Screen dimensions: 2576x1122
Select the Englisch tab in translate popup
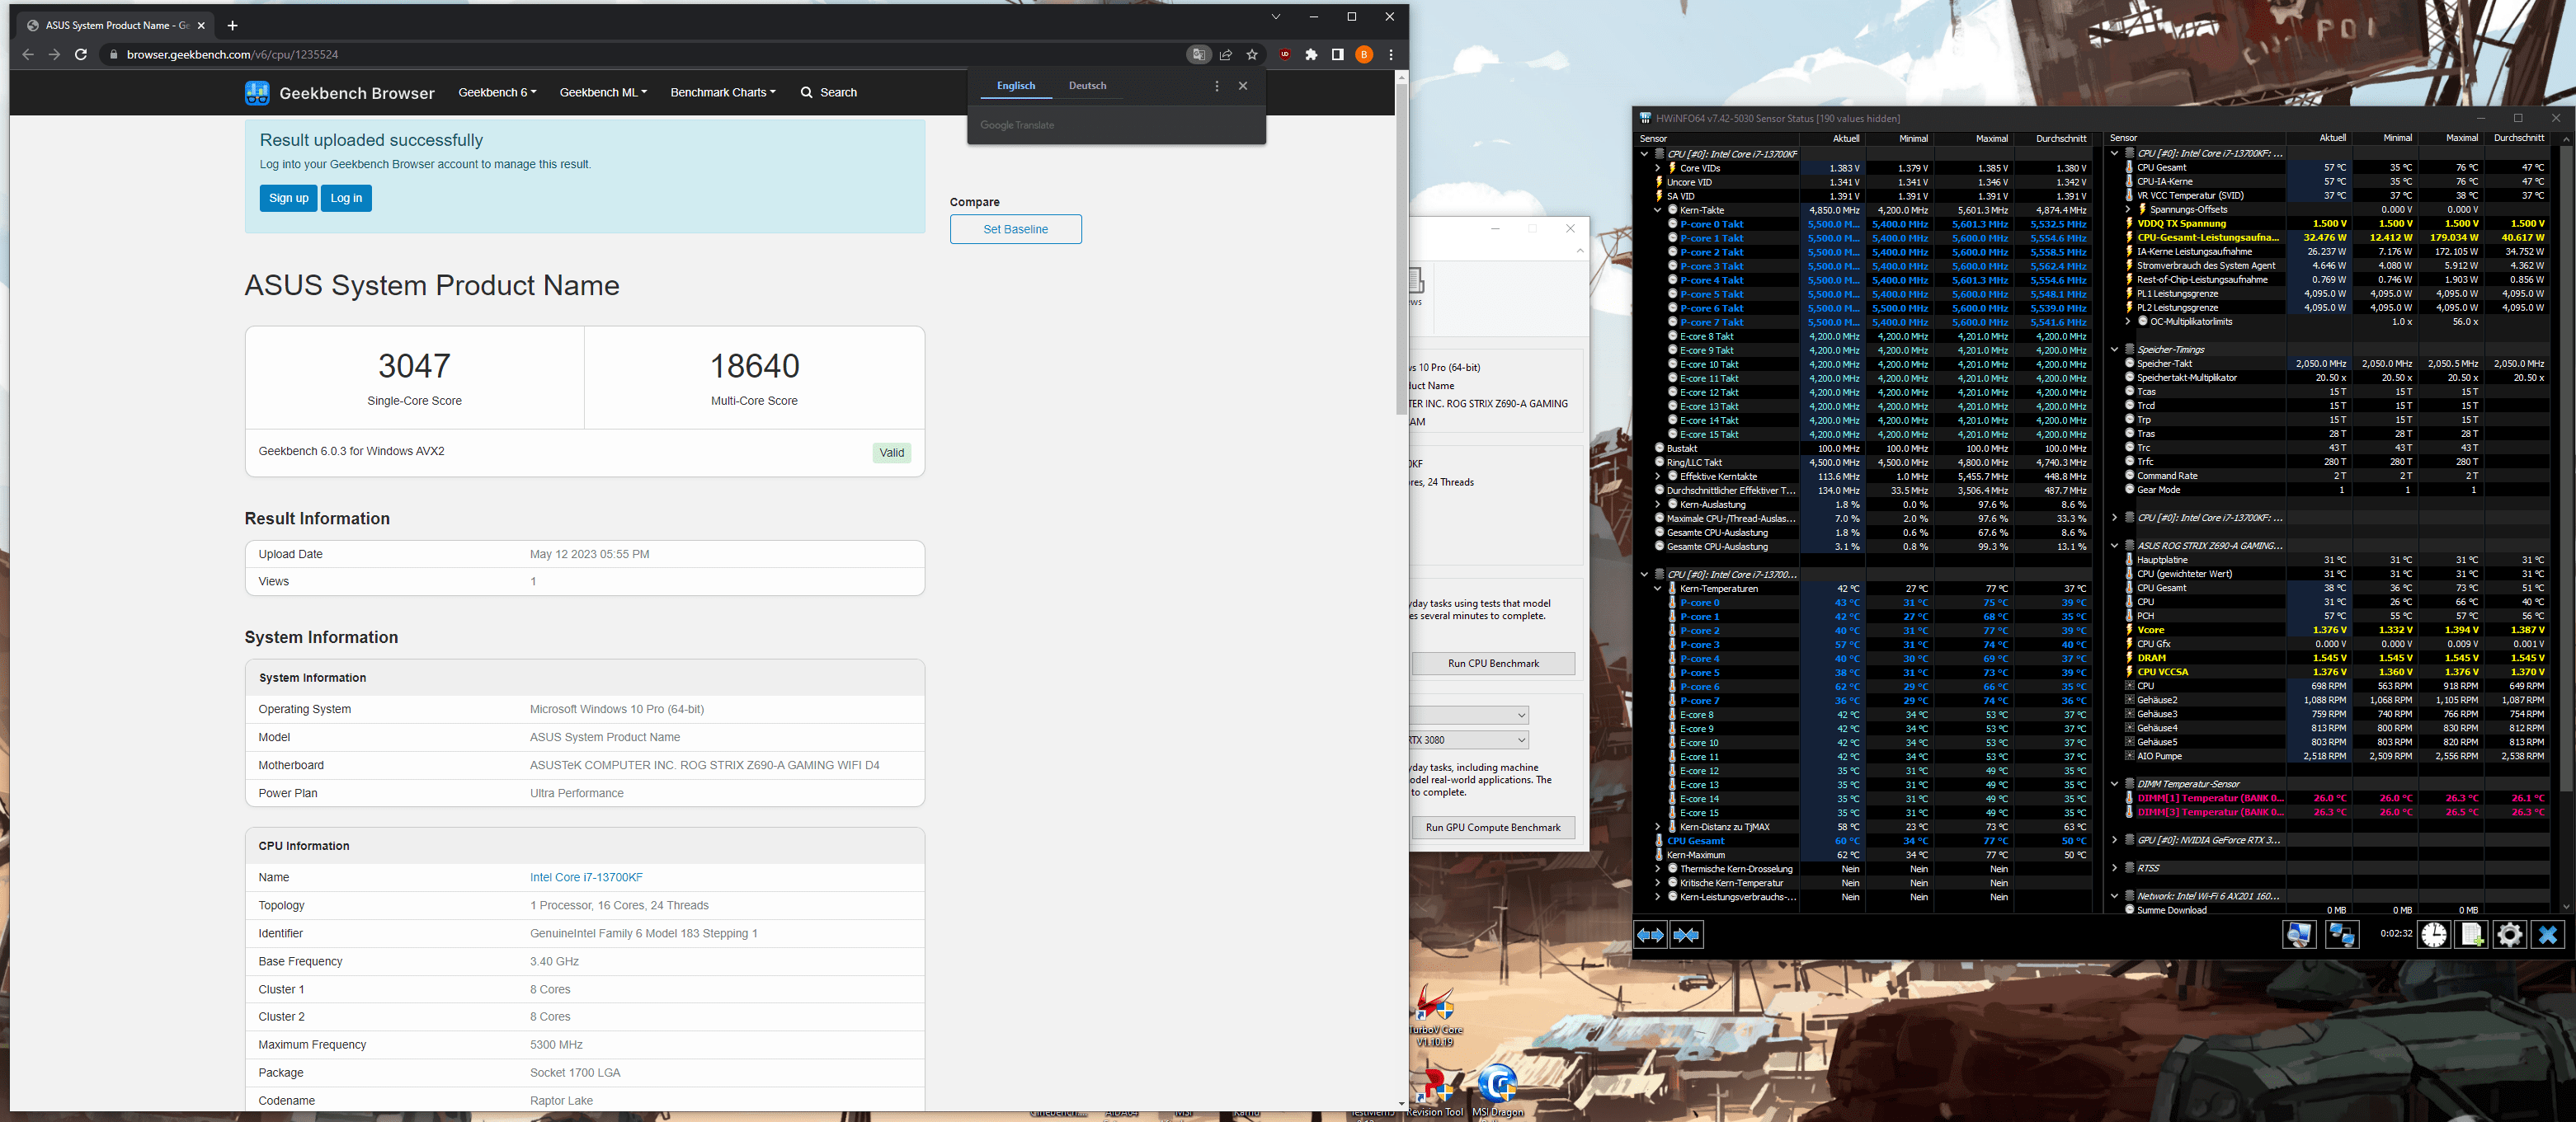click(1015, 86)
